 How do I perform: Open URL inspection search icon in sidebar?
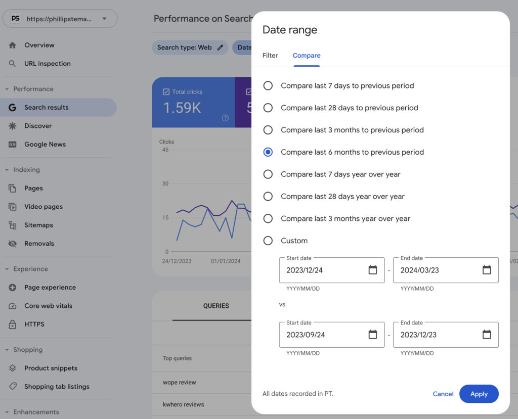click(13, 64)
